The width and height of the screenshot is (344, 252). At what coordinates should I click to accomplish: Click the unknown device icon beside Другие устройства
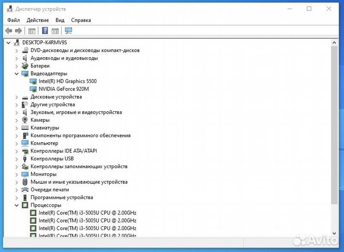[25, 105]
